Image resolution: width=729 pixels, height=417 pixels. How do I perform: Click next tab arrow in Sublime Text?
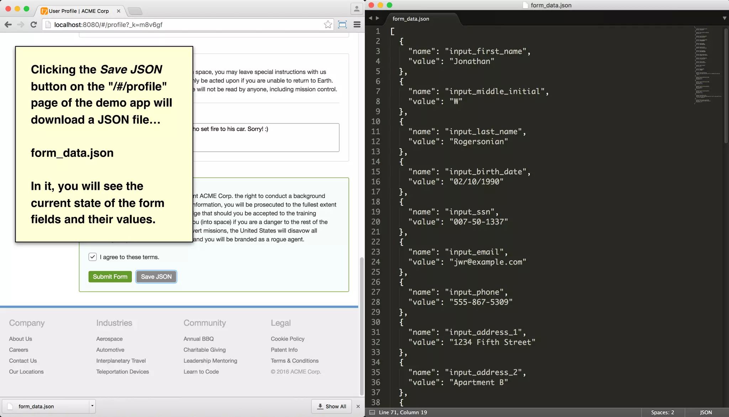coord(377,18)
